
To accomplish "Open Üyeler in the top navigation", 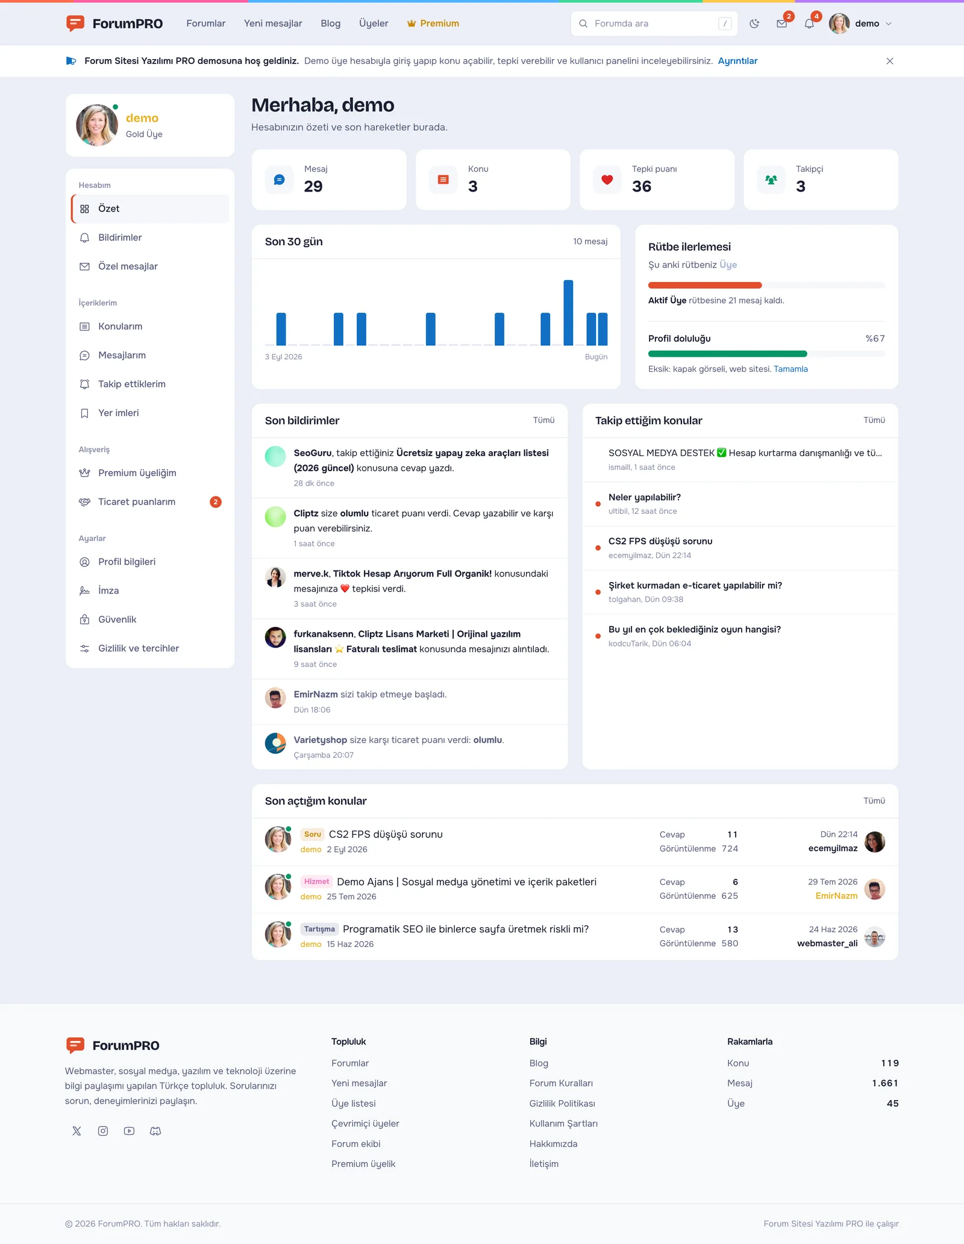I will point(374,23).
